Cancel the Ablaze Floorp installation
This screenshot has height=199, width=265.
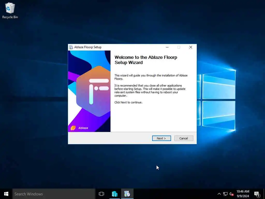(x=183, y=138)
